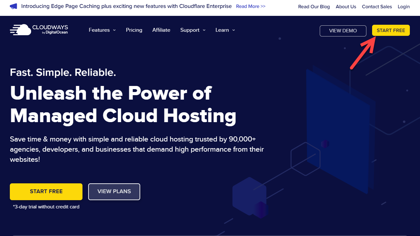The height and width of the screenshot is (236, 420).
Task: Open the Pricing page
Action: (134, 30)
